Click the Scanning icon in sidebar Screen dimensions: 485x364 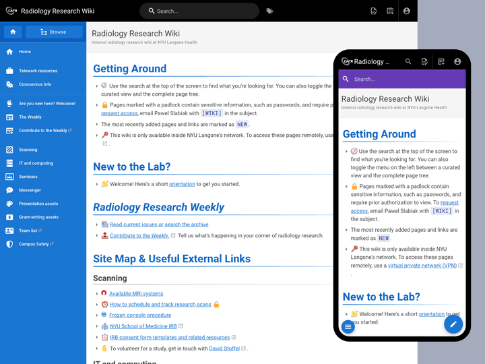coord(9,150)
